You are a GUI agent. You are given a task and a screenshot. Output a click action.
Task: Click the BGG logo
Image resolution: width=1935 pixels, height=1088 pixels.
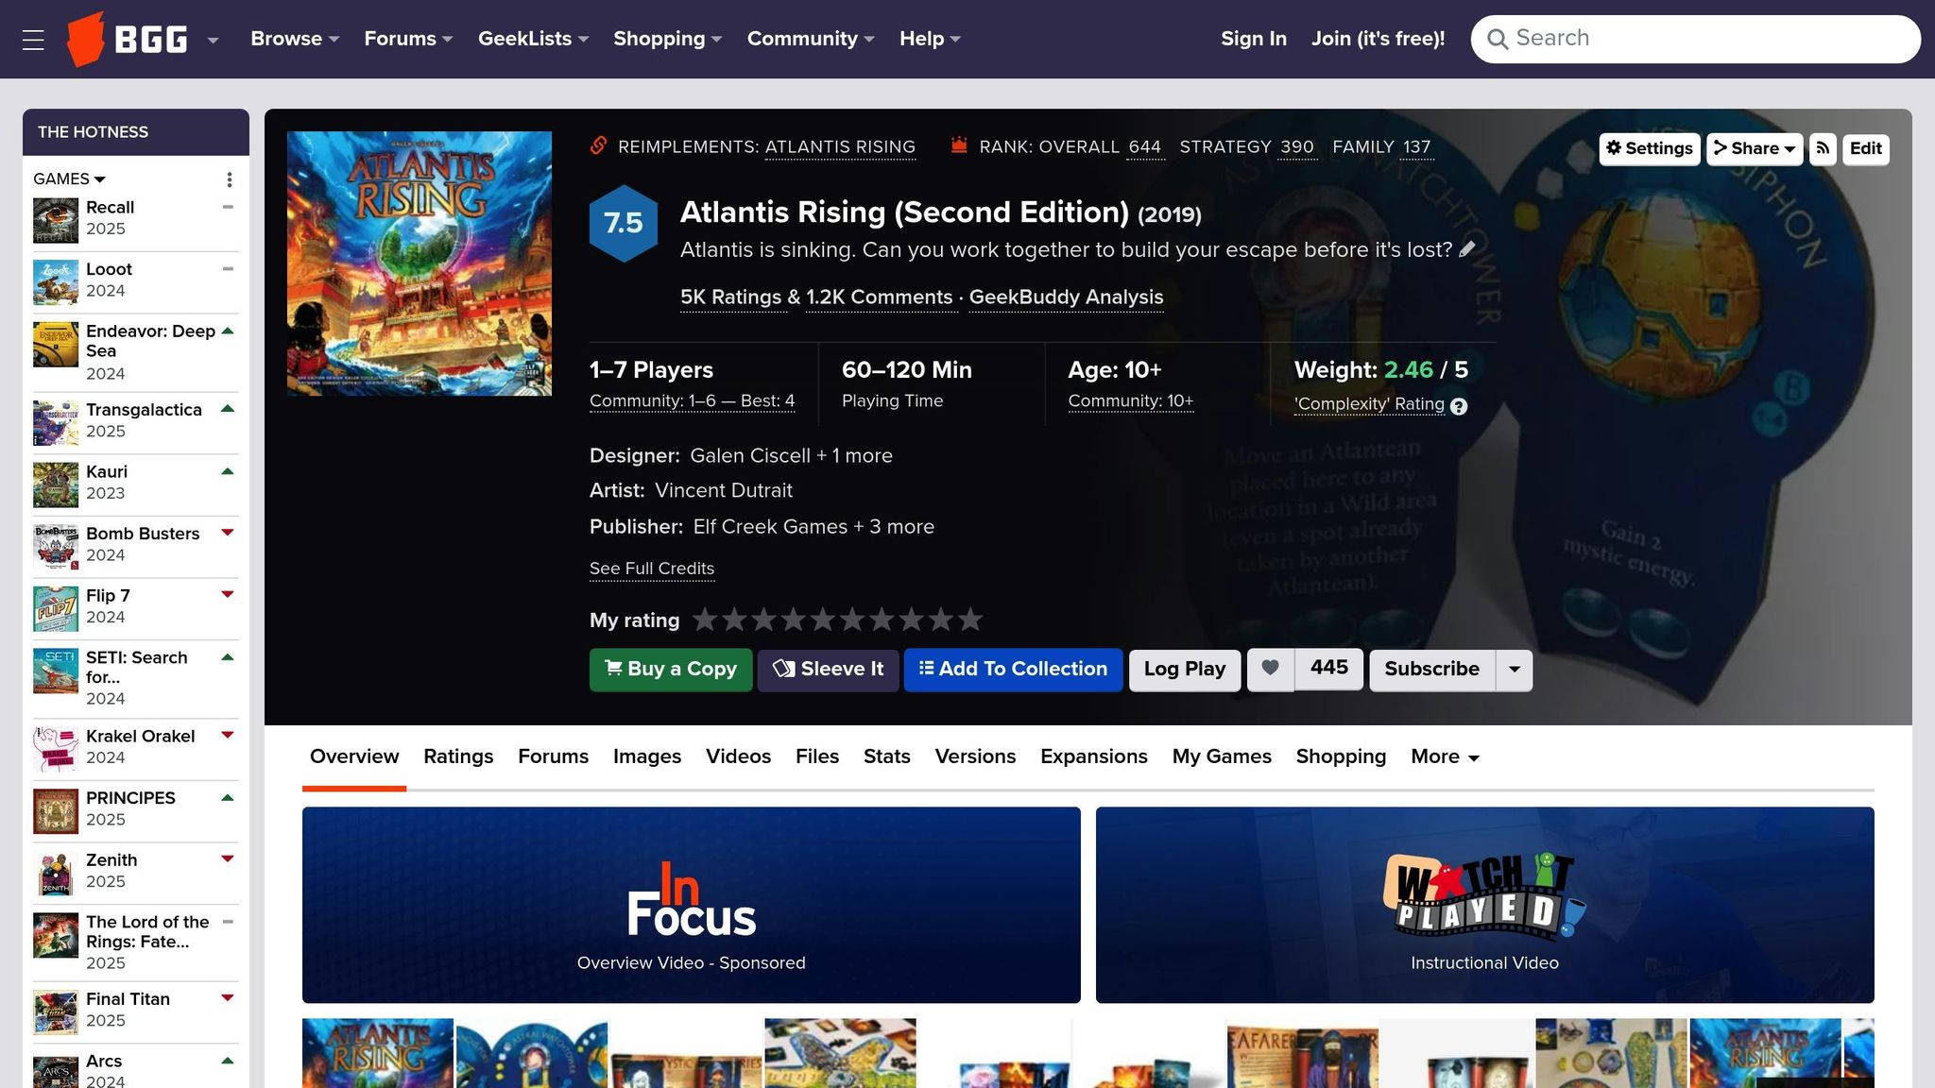tap(128, 39)
